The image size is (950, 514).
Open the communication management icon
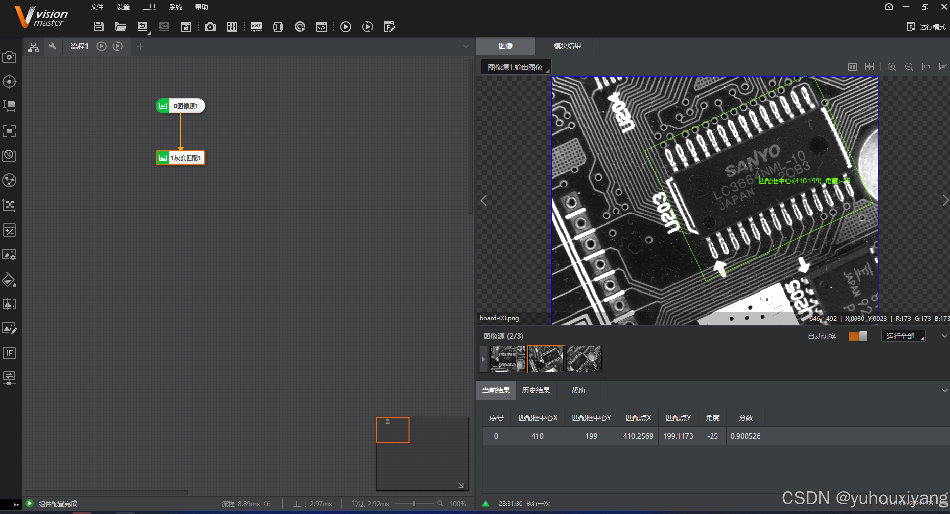278,27
